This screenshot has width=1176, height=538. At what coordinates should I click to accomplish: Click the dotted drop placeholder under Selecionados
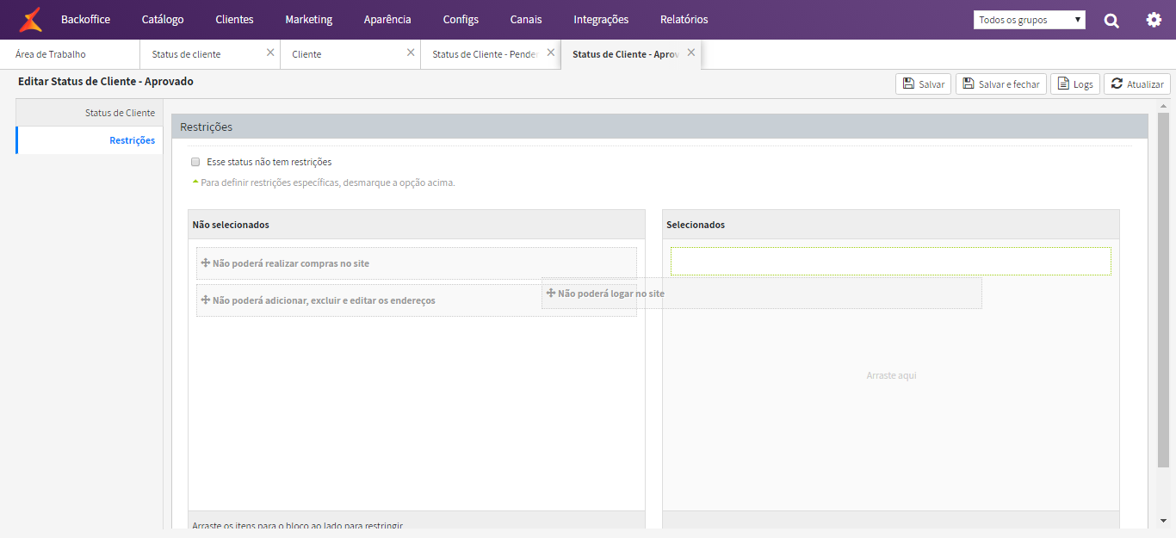tap(891, 262)
